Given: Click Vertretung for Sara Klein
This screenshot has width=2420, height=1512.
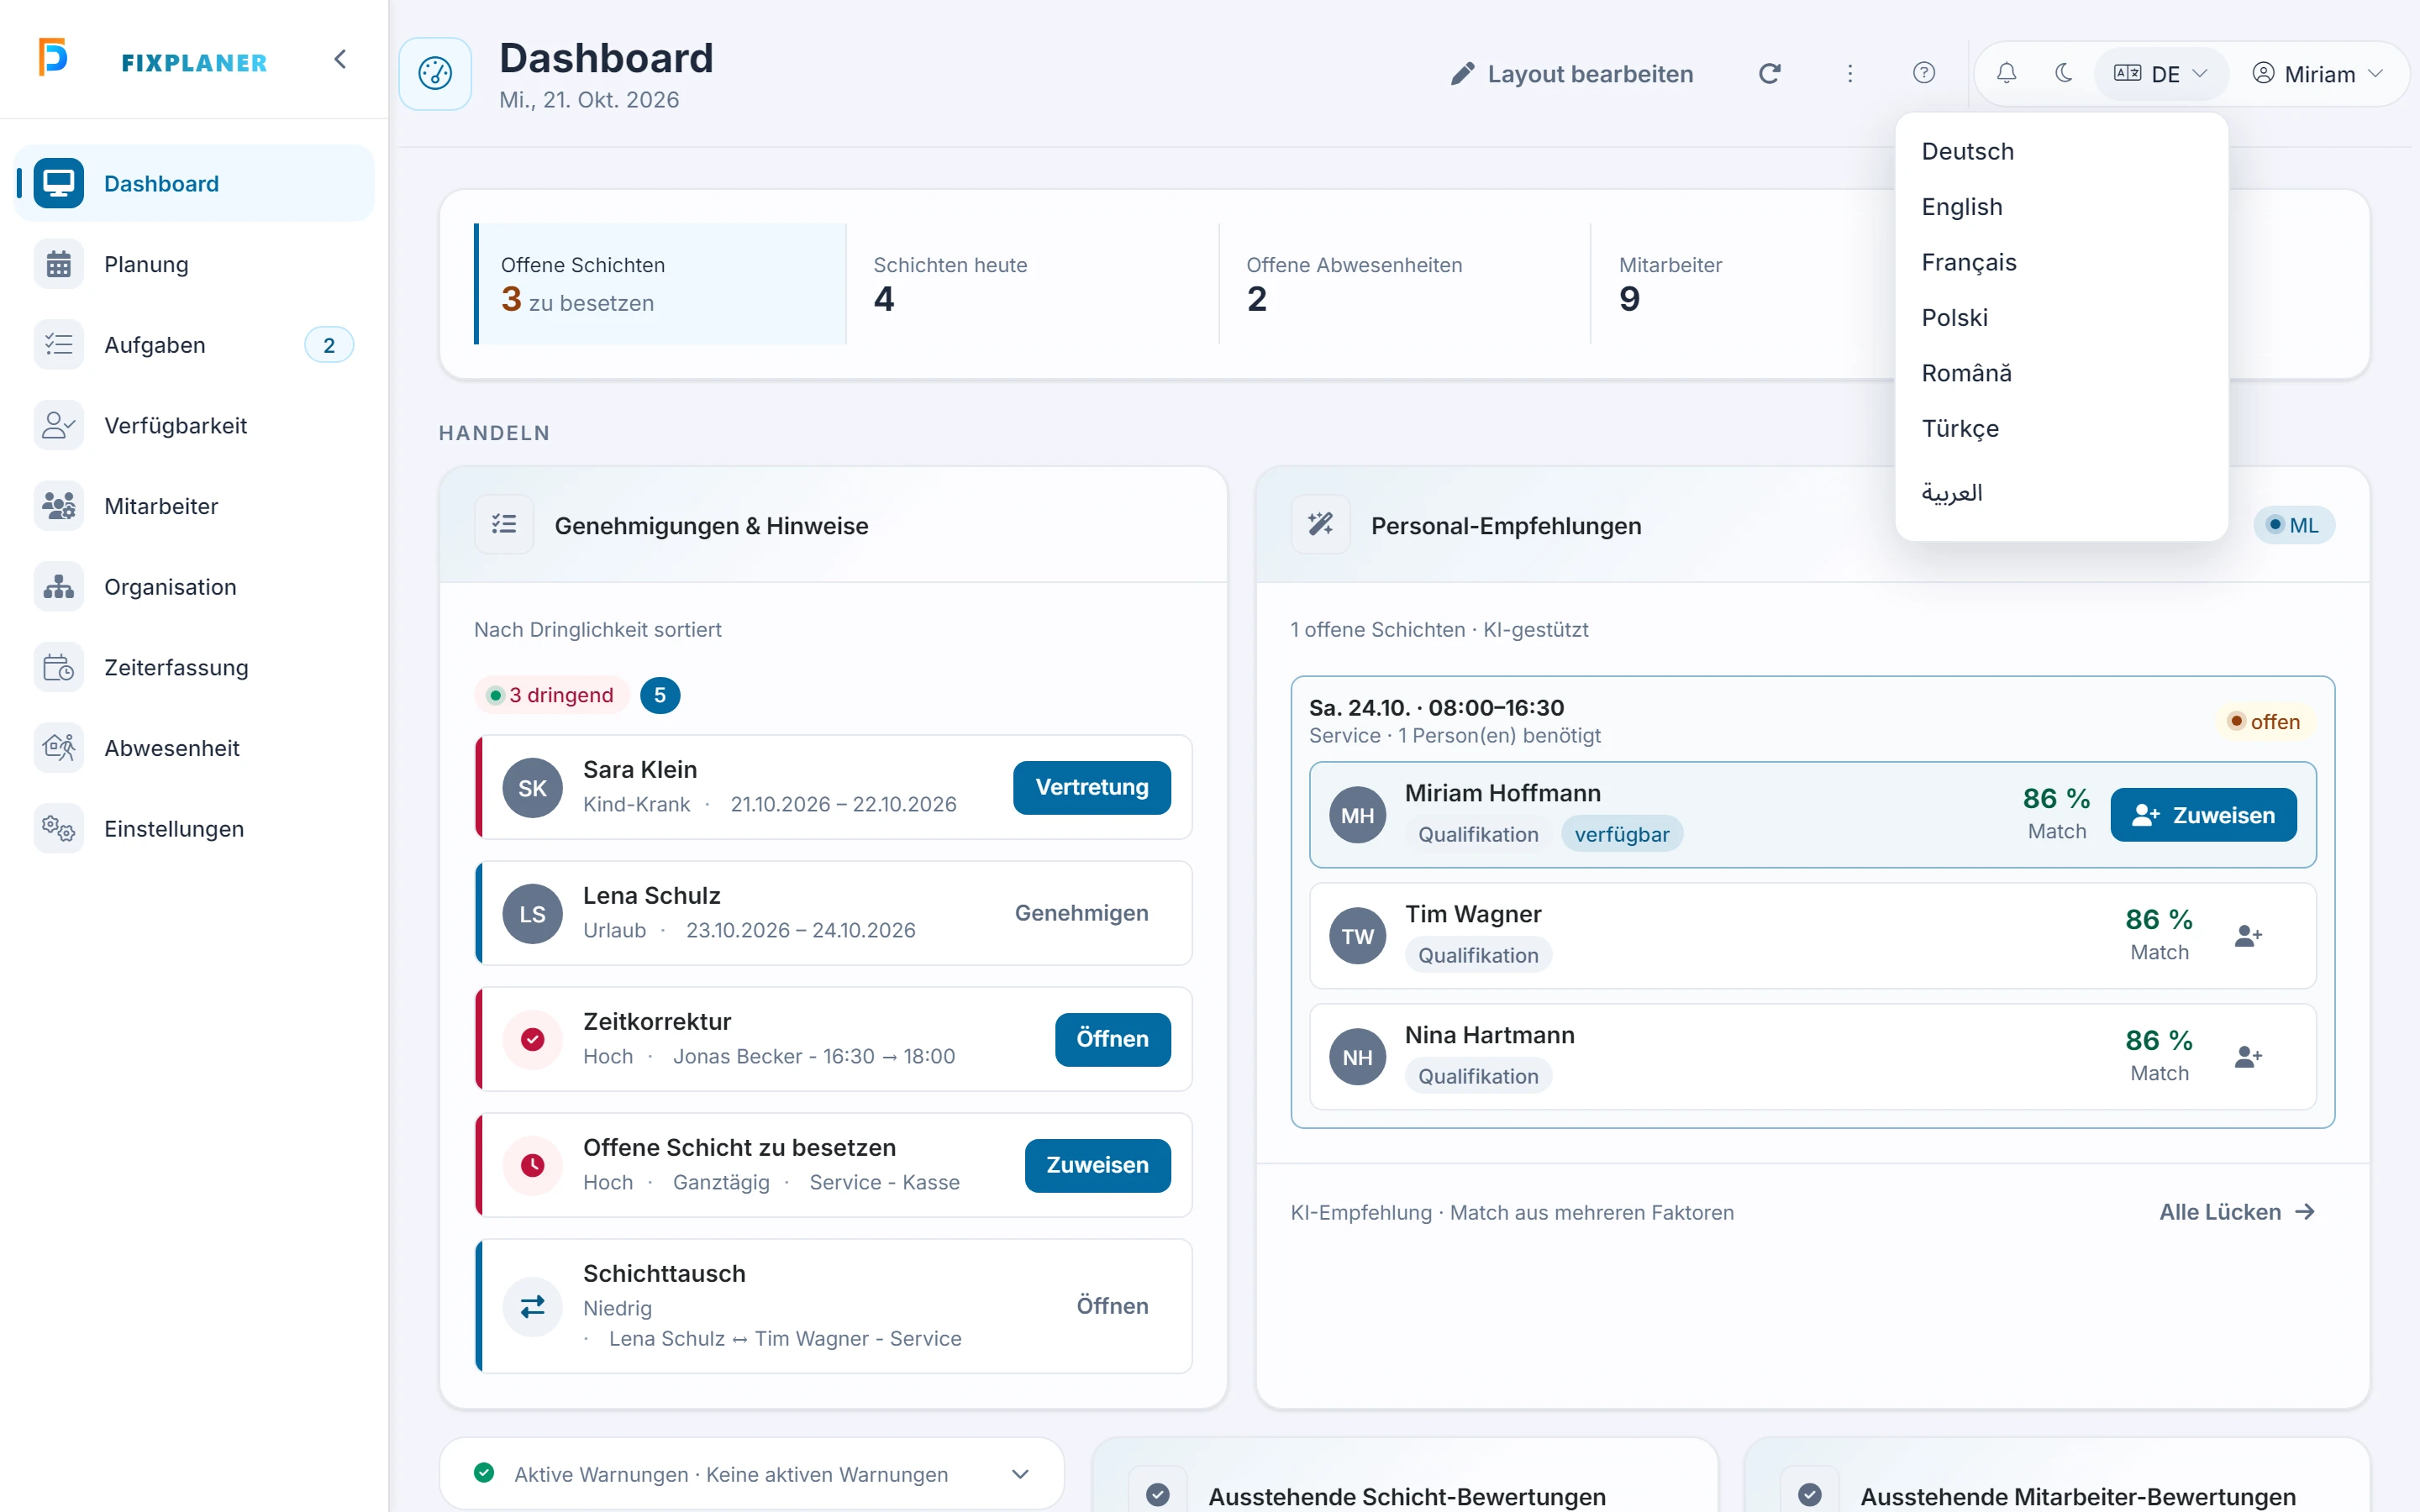Looking at the screenshot, I should click(1091, 788).
